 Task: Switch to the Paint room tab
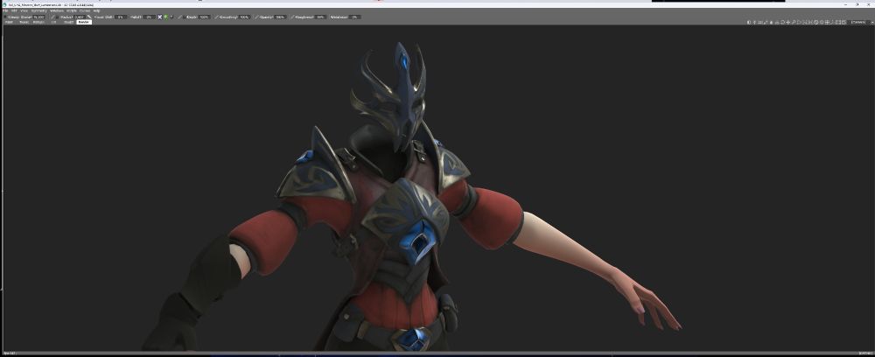pos(9,22)
